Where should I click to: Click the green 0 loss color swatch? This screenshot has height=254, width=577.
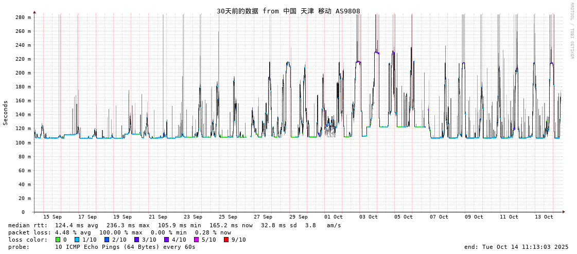click(58, 240)
